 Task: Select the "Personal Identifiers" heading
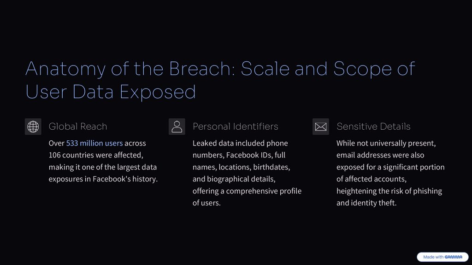pyautogui.click(x=236, y=126)
